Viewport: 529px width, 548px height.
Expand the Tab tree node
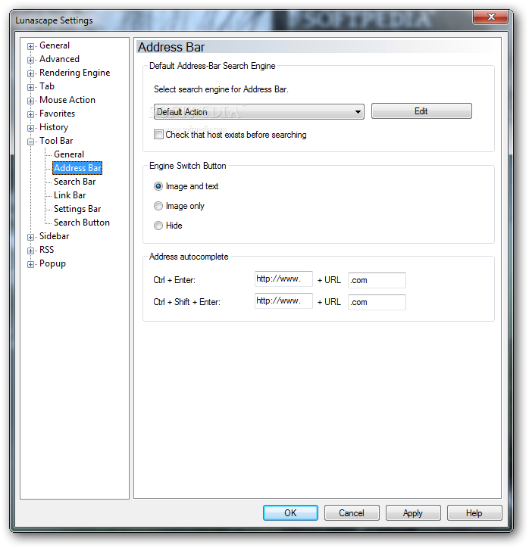(x=31, y=87)
